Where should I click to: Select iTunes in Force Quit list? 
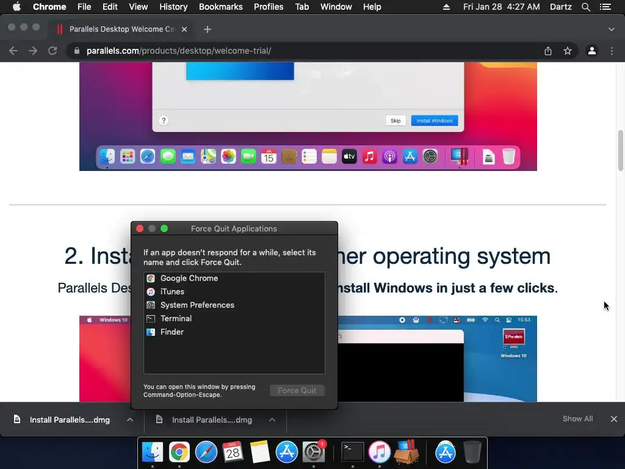point(234,291)
